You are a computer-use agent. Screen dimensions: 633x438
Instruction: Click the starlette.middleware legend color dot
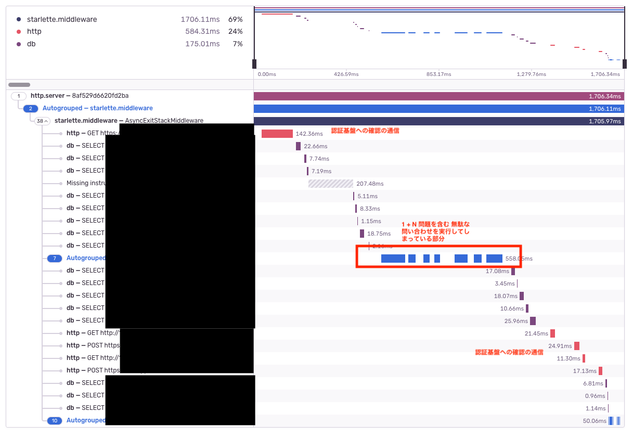pos(19,19)
